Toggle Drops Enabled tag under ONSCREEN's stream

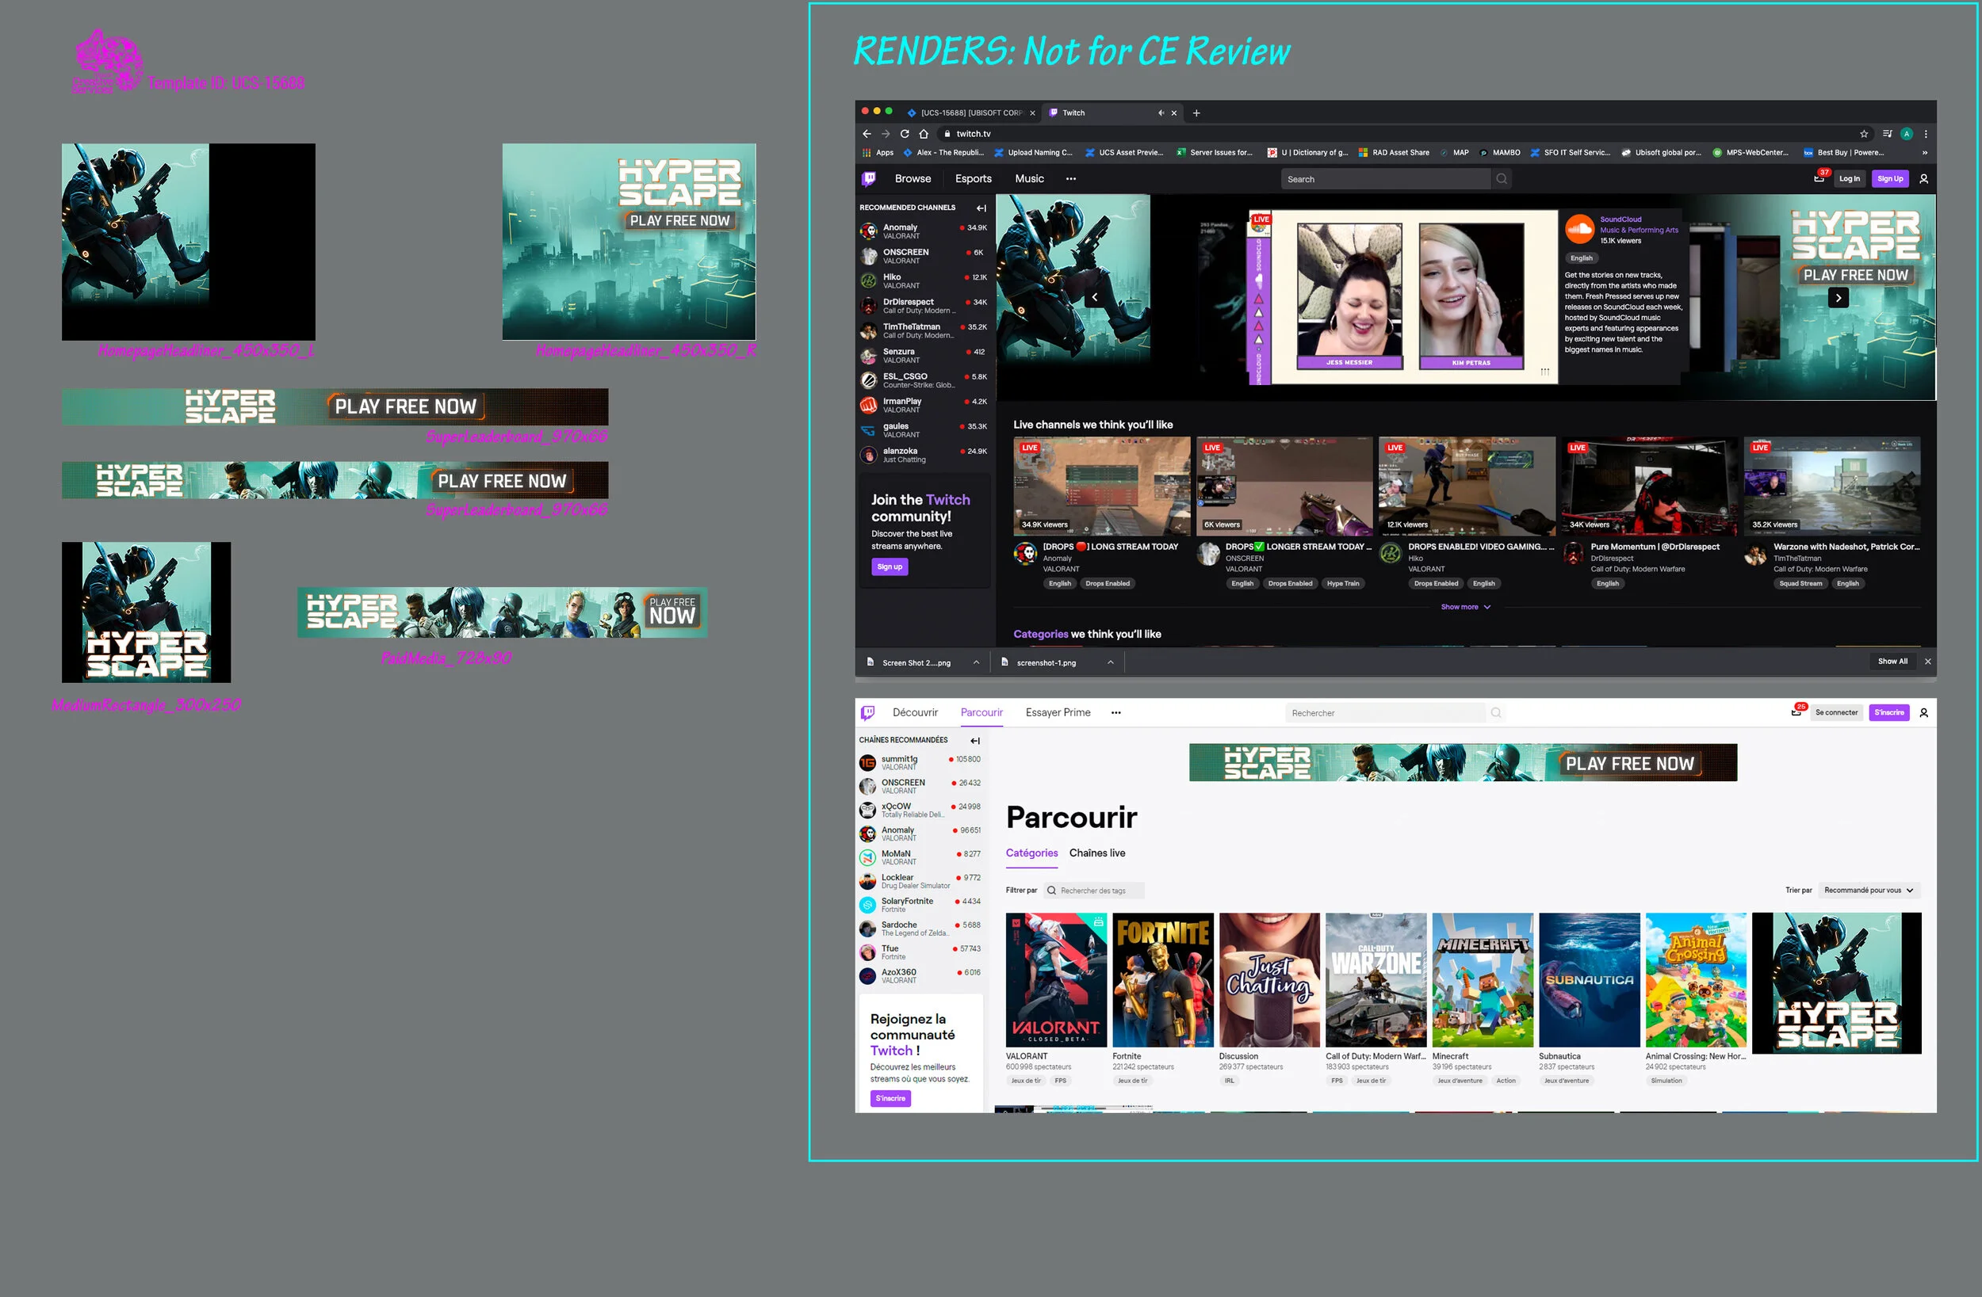[1290, 584]
